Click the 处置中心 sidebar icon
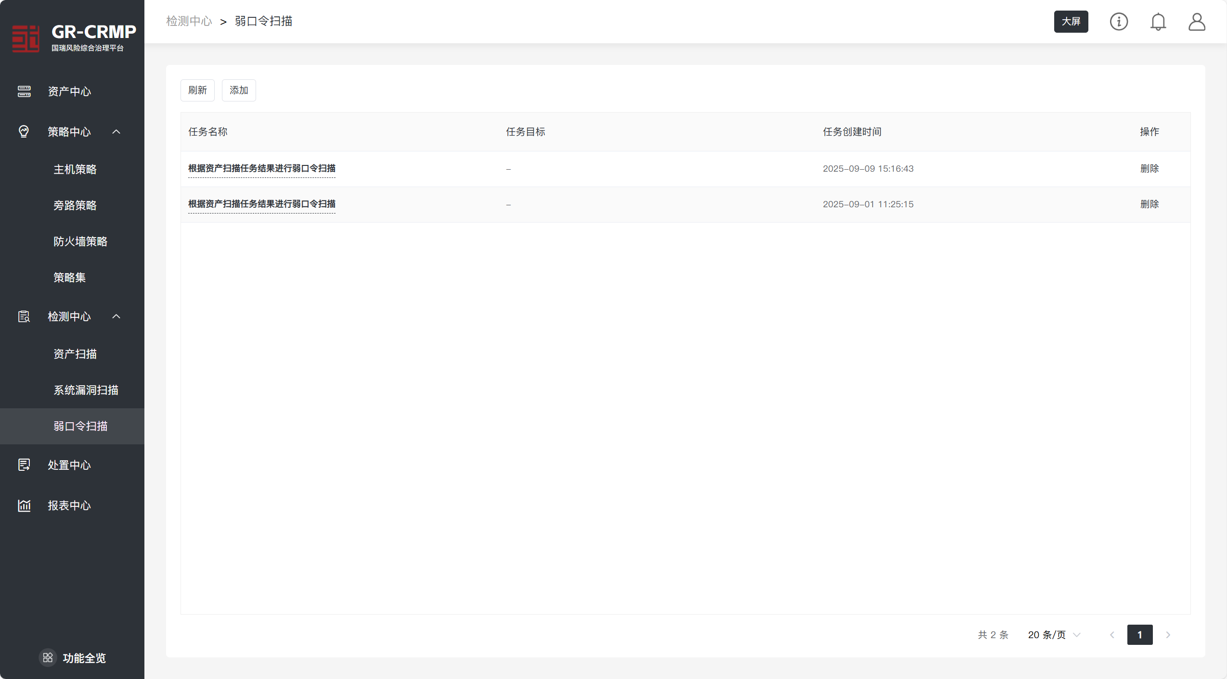Viewport: 1227px width, 679px height. point(24,465)
